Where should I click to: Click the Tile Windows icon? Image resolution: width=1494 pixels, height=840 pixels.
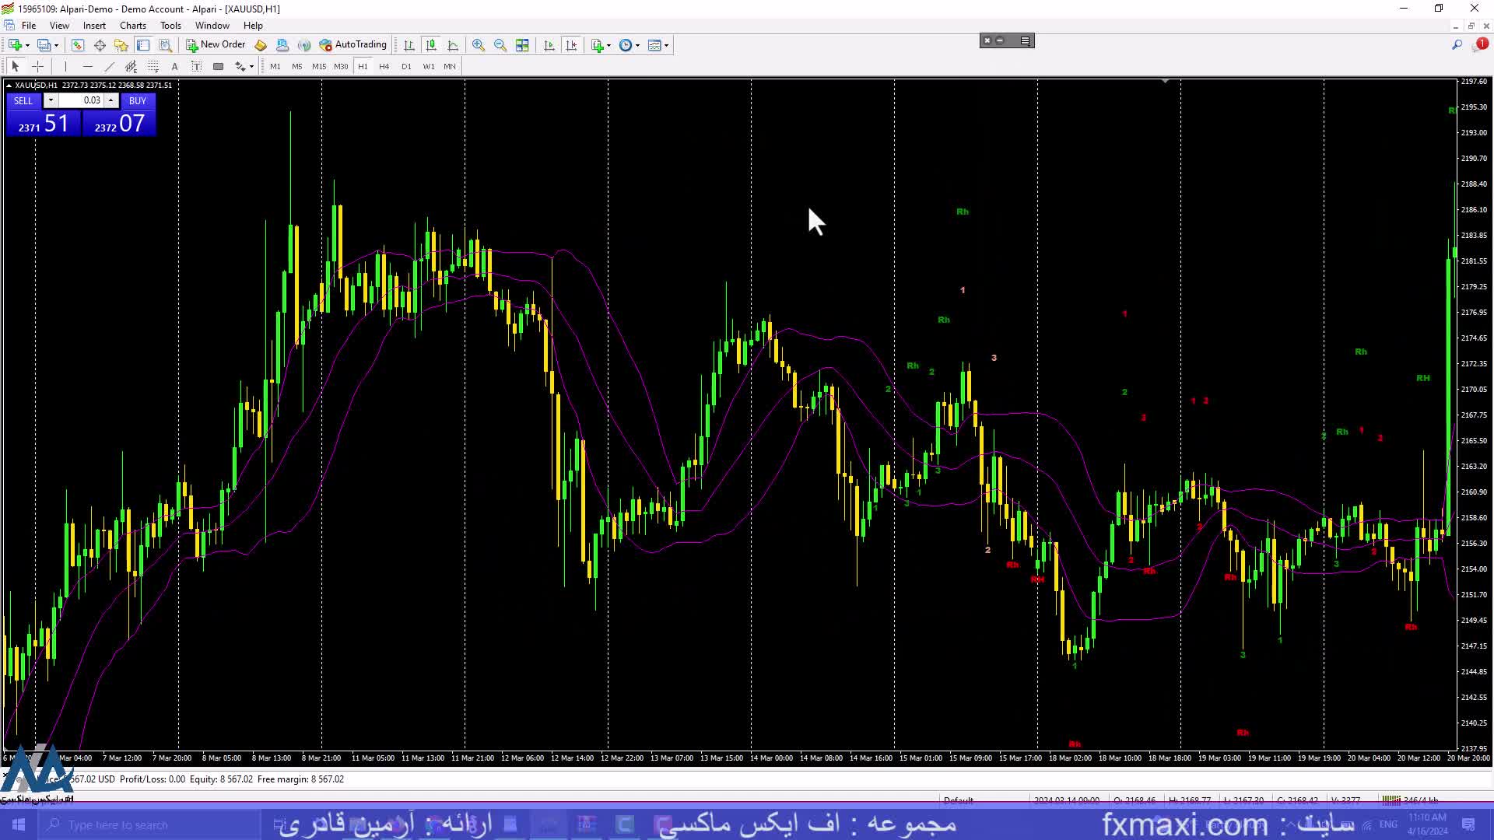522,45
